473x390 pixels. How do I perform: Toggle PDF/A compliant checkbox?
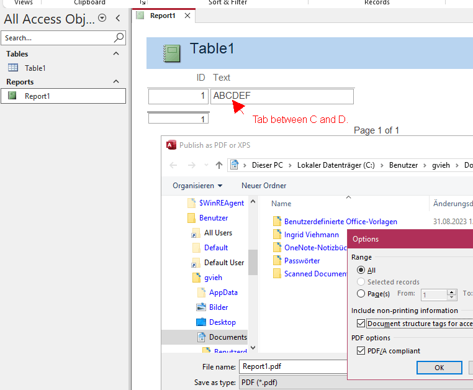coord(361,351)
